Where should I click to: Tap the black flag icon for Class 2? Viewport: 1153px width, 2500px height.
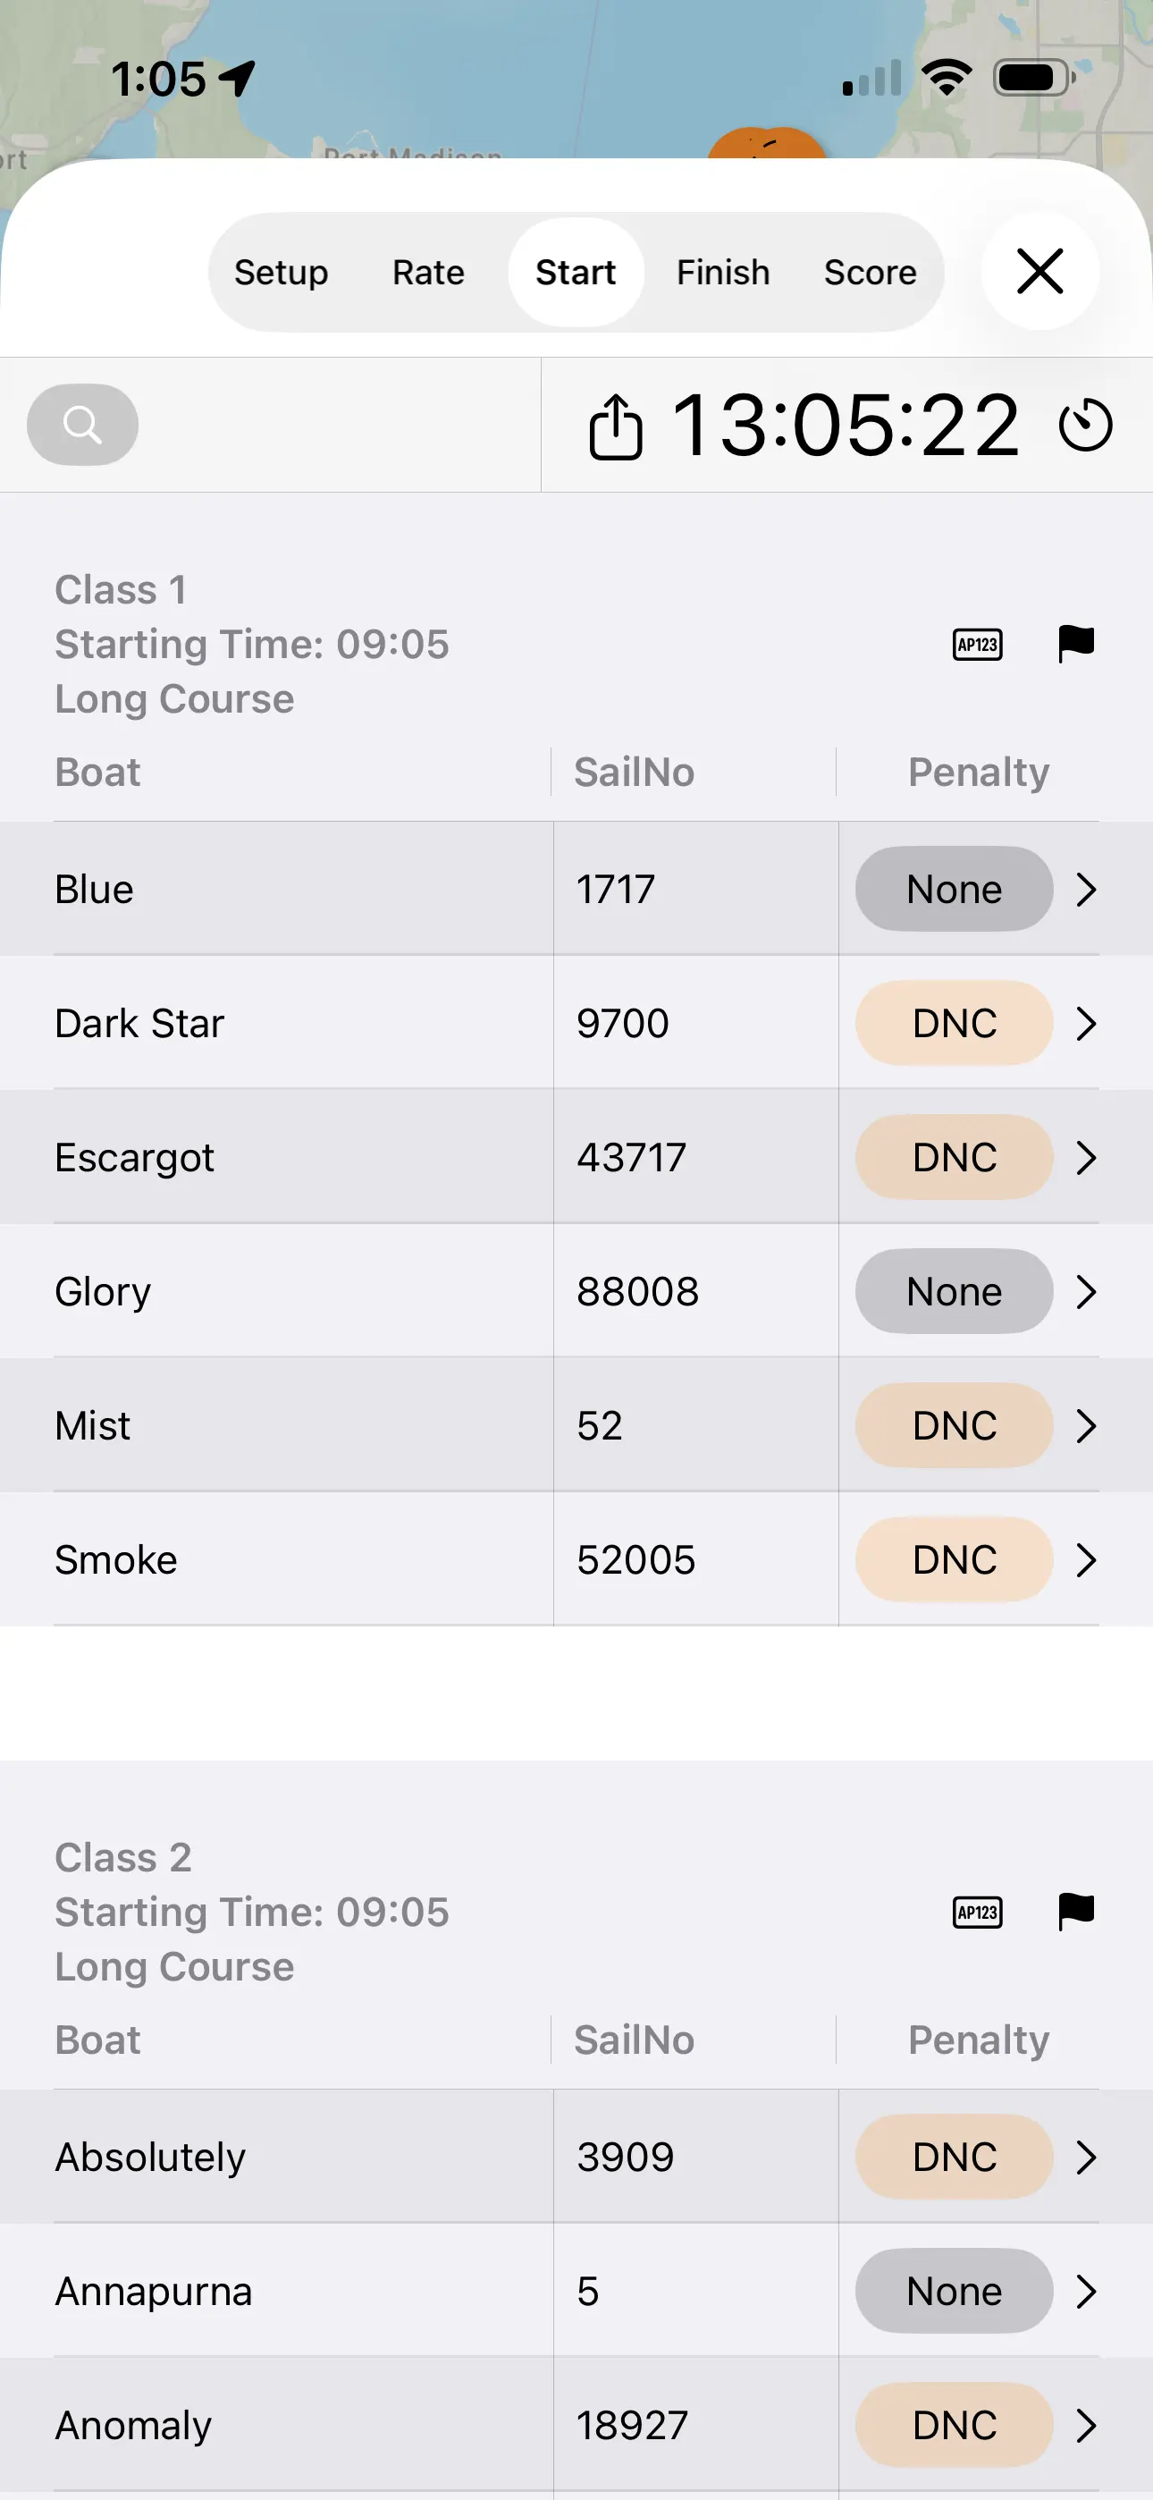click(x=1075, y=1911)
